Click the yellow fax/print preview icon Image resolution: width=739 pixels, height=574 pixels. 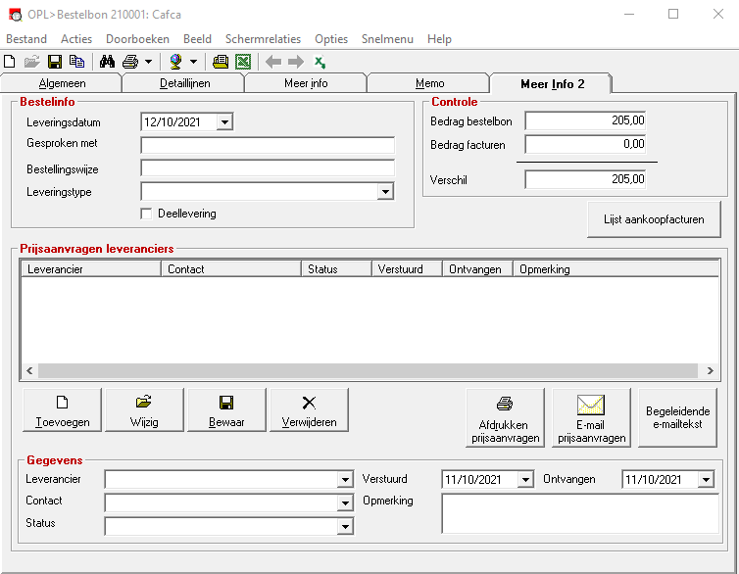[x=221, y=62]
